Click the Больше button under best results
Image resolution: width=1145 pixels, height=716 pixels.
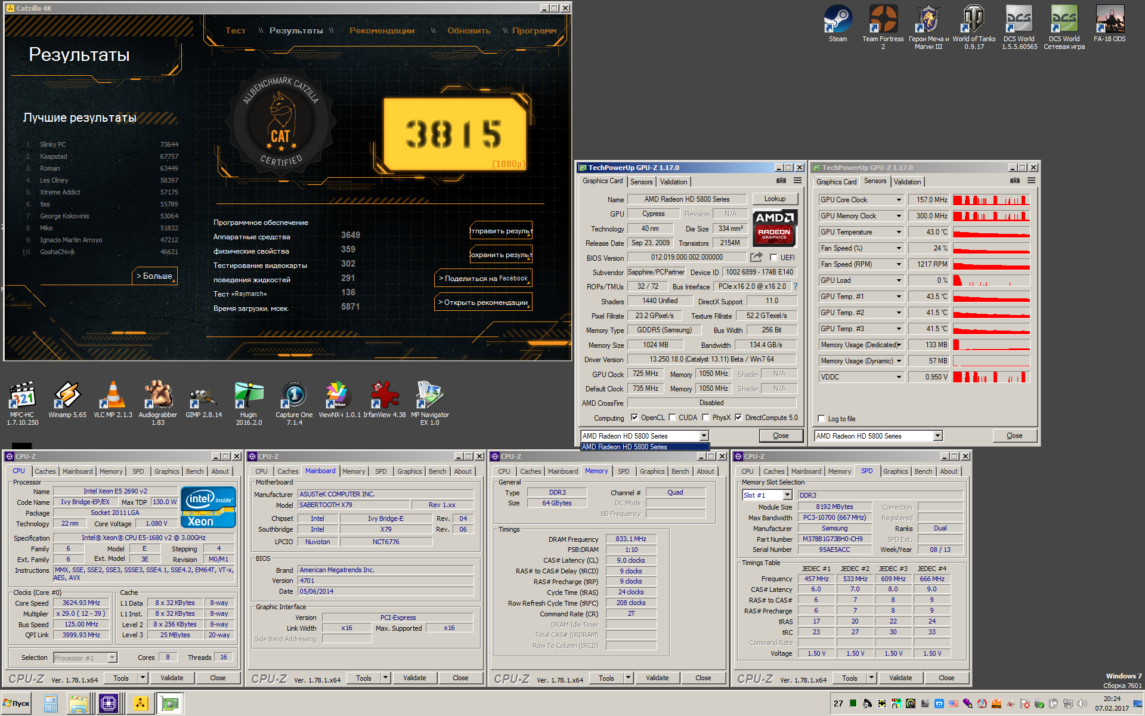[x=154, y=276]
